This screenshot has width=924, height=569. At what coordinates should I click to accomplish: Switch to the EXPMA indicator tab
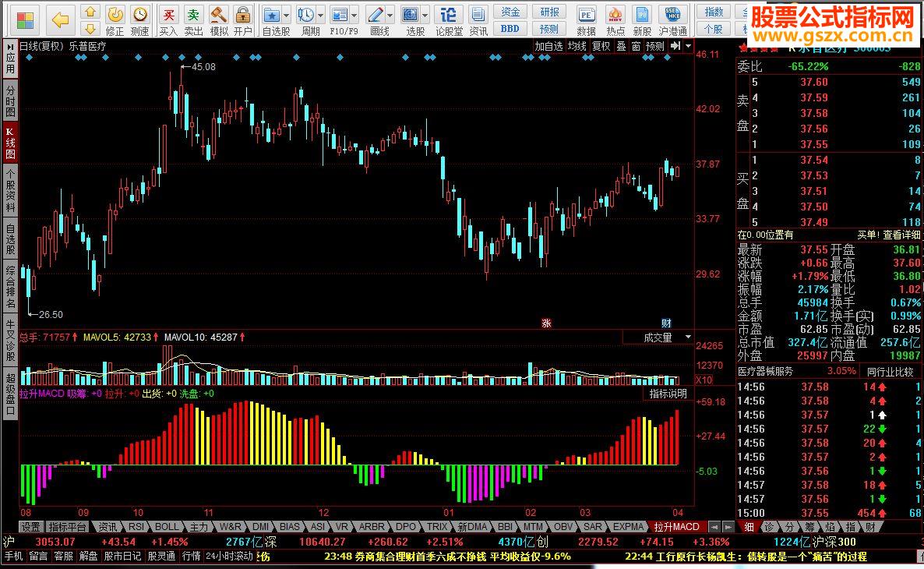coord(628,527)
